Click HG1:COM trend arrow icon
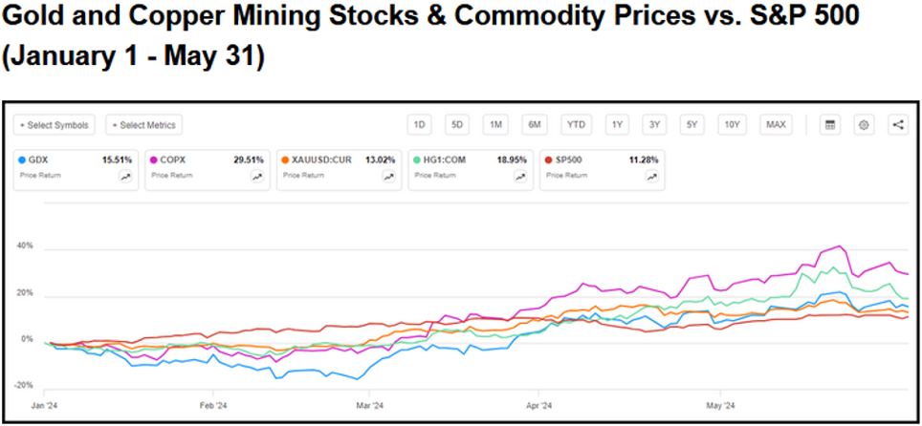The height and width of the screenshot is (426, 922). [x=519, y=177]
